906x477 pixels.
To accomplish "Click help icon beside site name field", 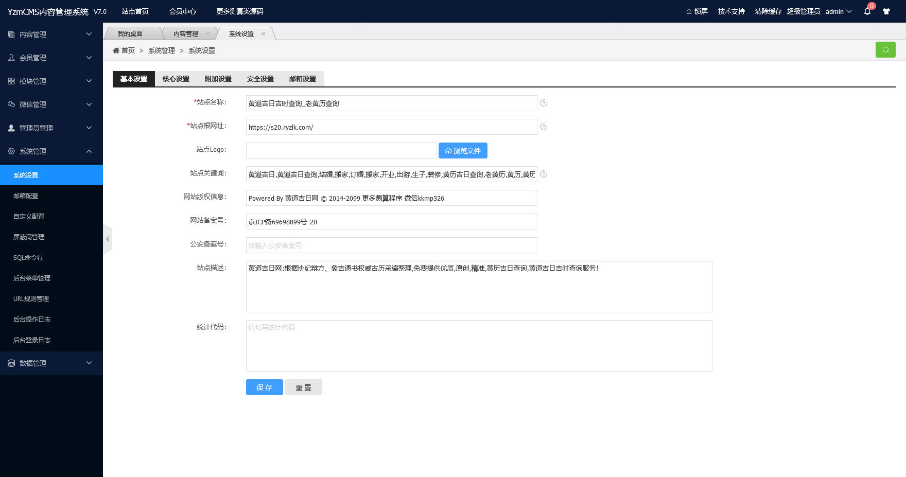I will coord(544,103).
